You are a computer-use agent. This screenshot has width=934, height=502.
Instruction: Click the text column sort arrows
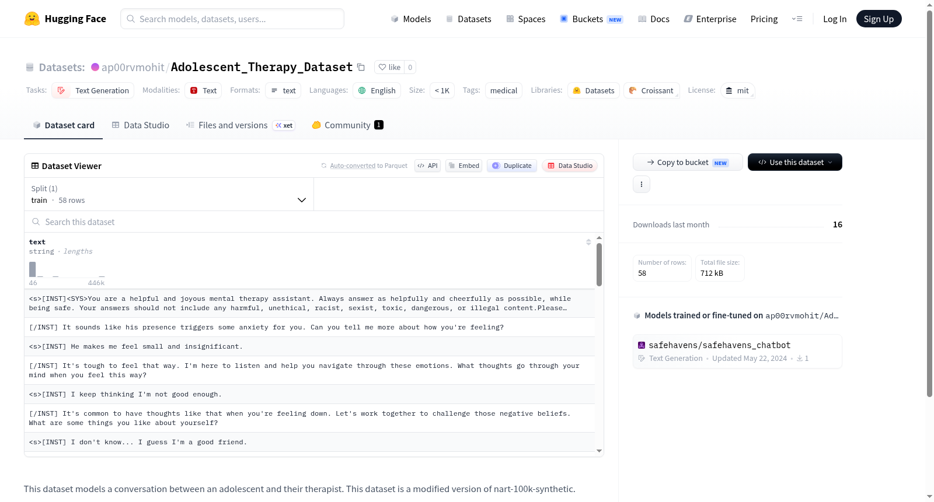pos(588,242)
